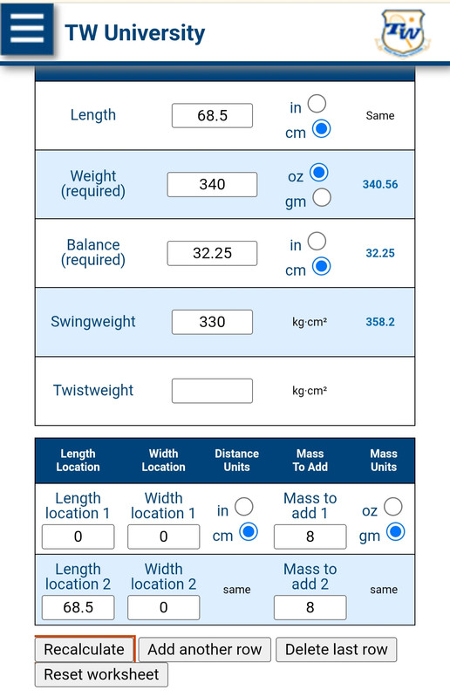The width and height of the screenshot is (450, 697).
Task: Click Reset worksheet button
Action: coord(101,674)
